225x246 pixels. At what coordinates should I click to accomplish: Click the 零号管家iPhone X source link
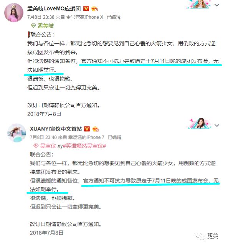click(x=84, y=17)
